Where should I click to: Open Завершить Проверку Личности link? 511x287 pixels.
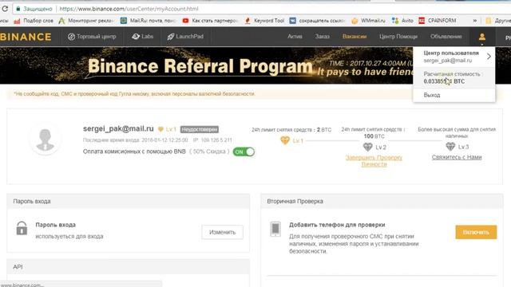tap(374, 161)
